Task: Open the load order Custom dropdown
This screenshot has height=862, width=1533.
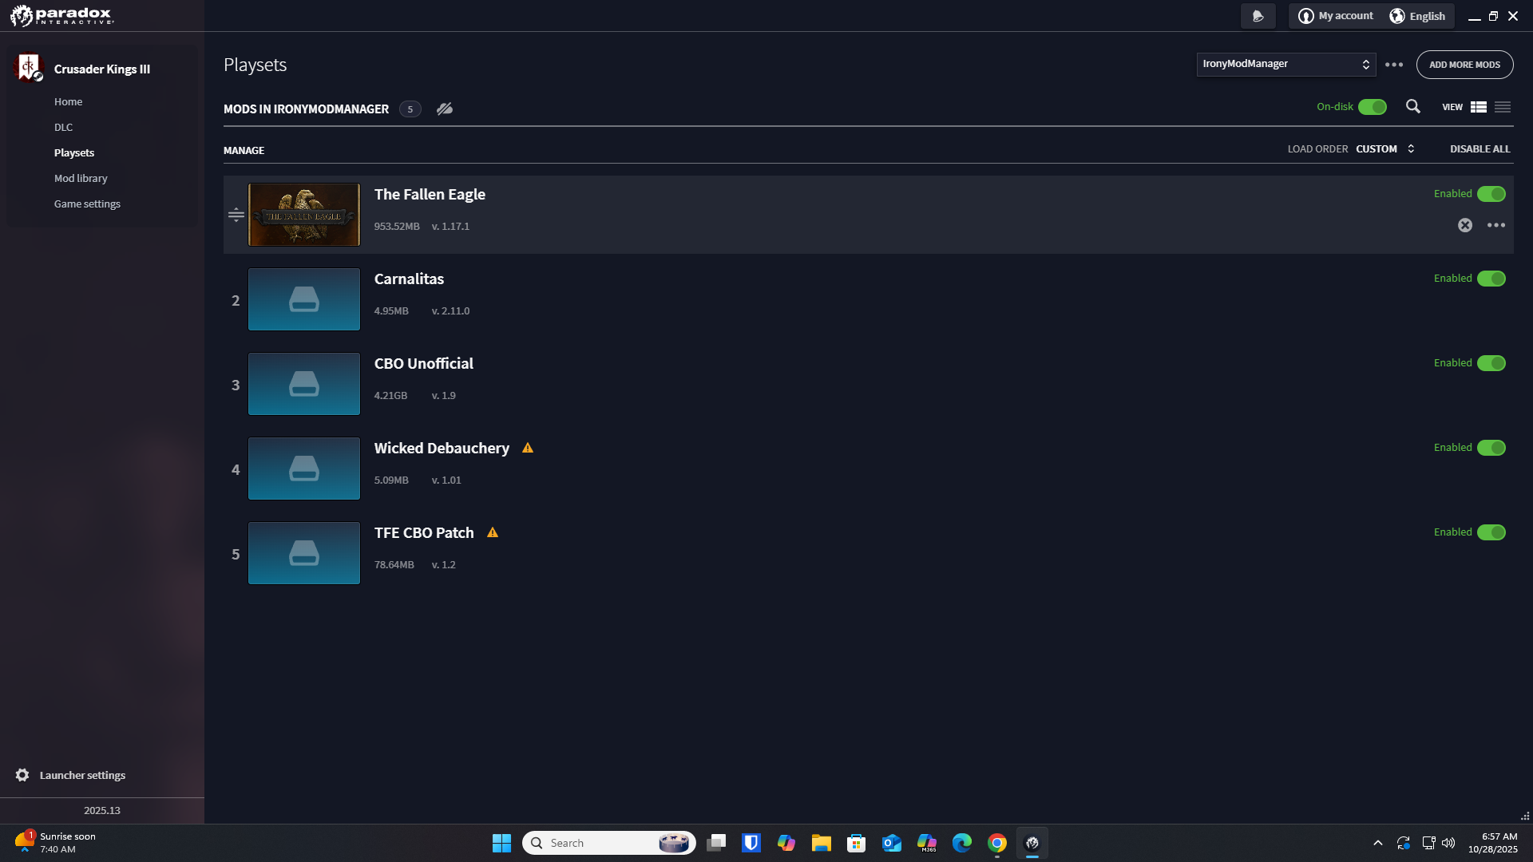Action: point(1385,149)
